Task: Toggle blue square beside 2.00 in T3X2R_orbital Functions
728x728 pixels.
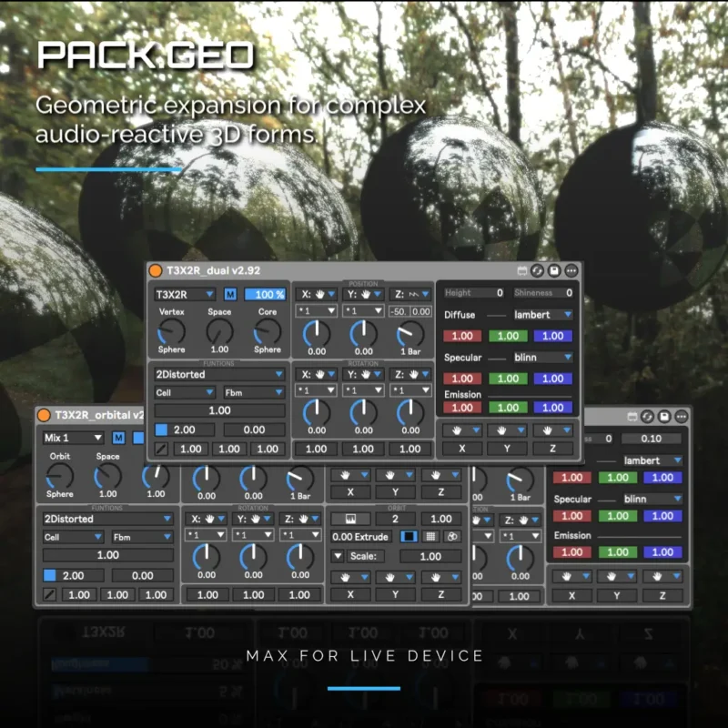Action: point(50,576)
